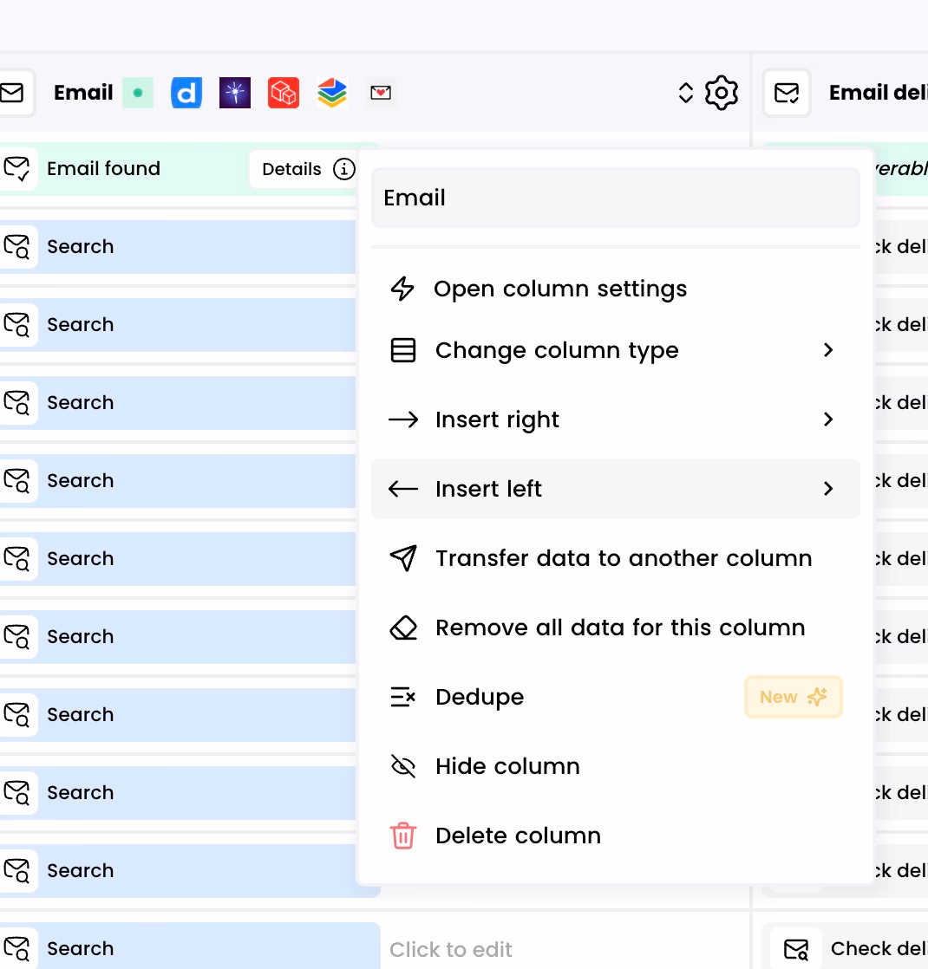Click the Email found envelope checkmark icon
The width and height of the screenshot is (928, 969).
coord(16,169)
